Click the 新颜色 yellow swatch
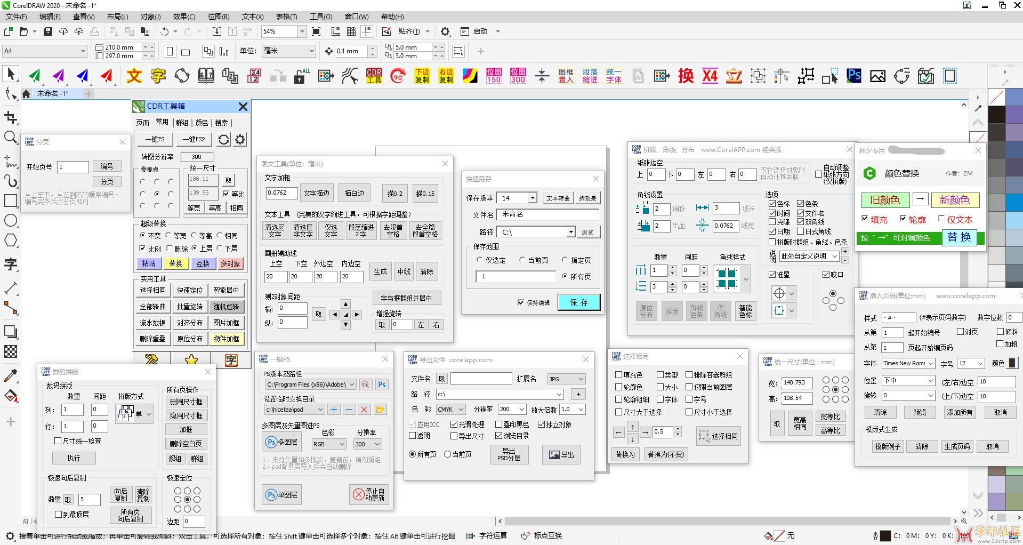Screen dimensions: 1023x545 (x=954, y=200)
